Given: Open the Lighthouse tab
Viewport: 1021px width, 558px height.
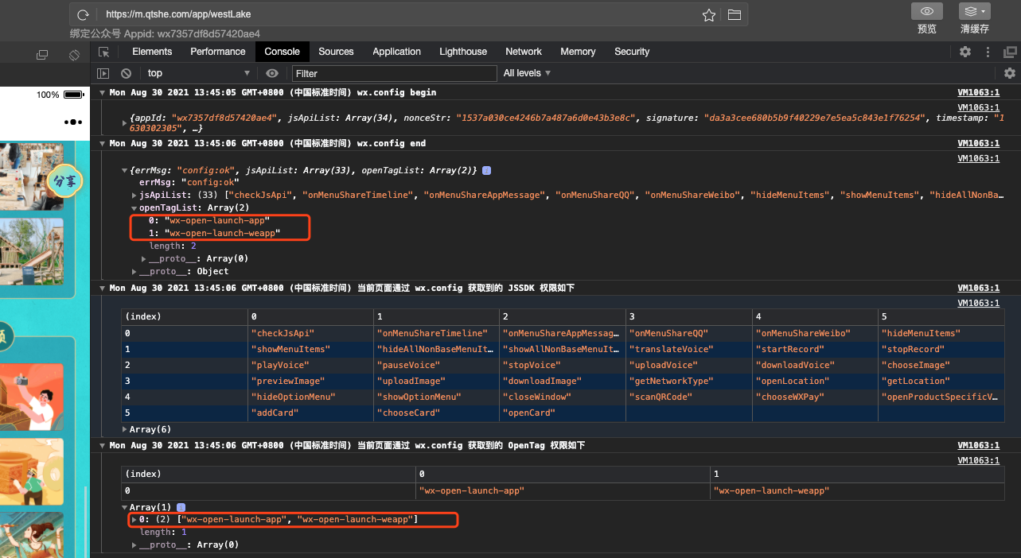Looking at the screenshot, I should tap(463, 52).
